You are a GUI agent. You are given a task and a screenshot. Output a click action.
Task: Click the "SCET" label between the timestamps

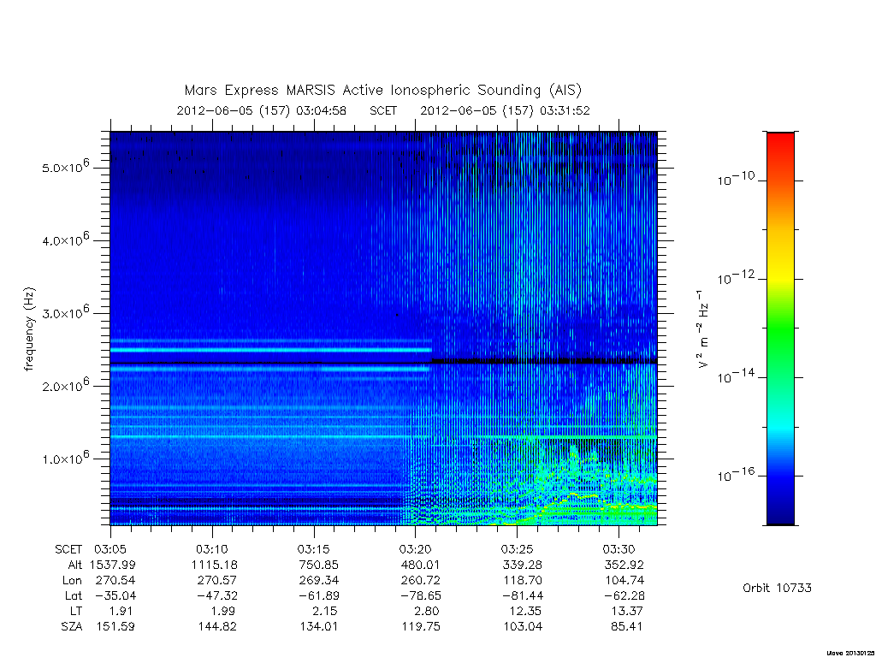(x=383, y=110)
